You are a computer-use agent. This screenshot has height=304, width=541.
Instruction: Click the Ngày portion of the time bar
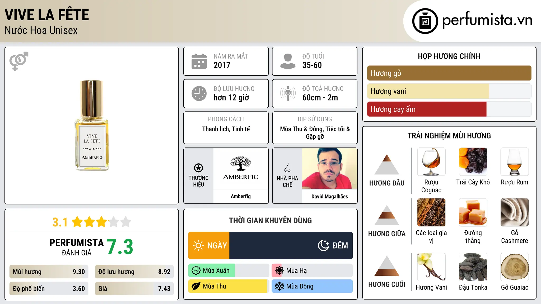(209, 245)
